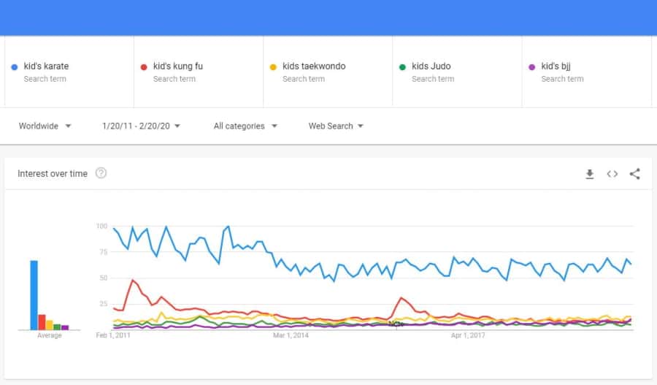Open the help icon beside Interest over time
This screenshot has height=385, width=657.
pyautogui.click(x=101, y=173)
